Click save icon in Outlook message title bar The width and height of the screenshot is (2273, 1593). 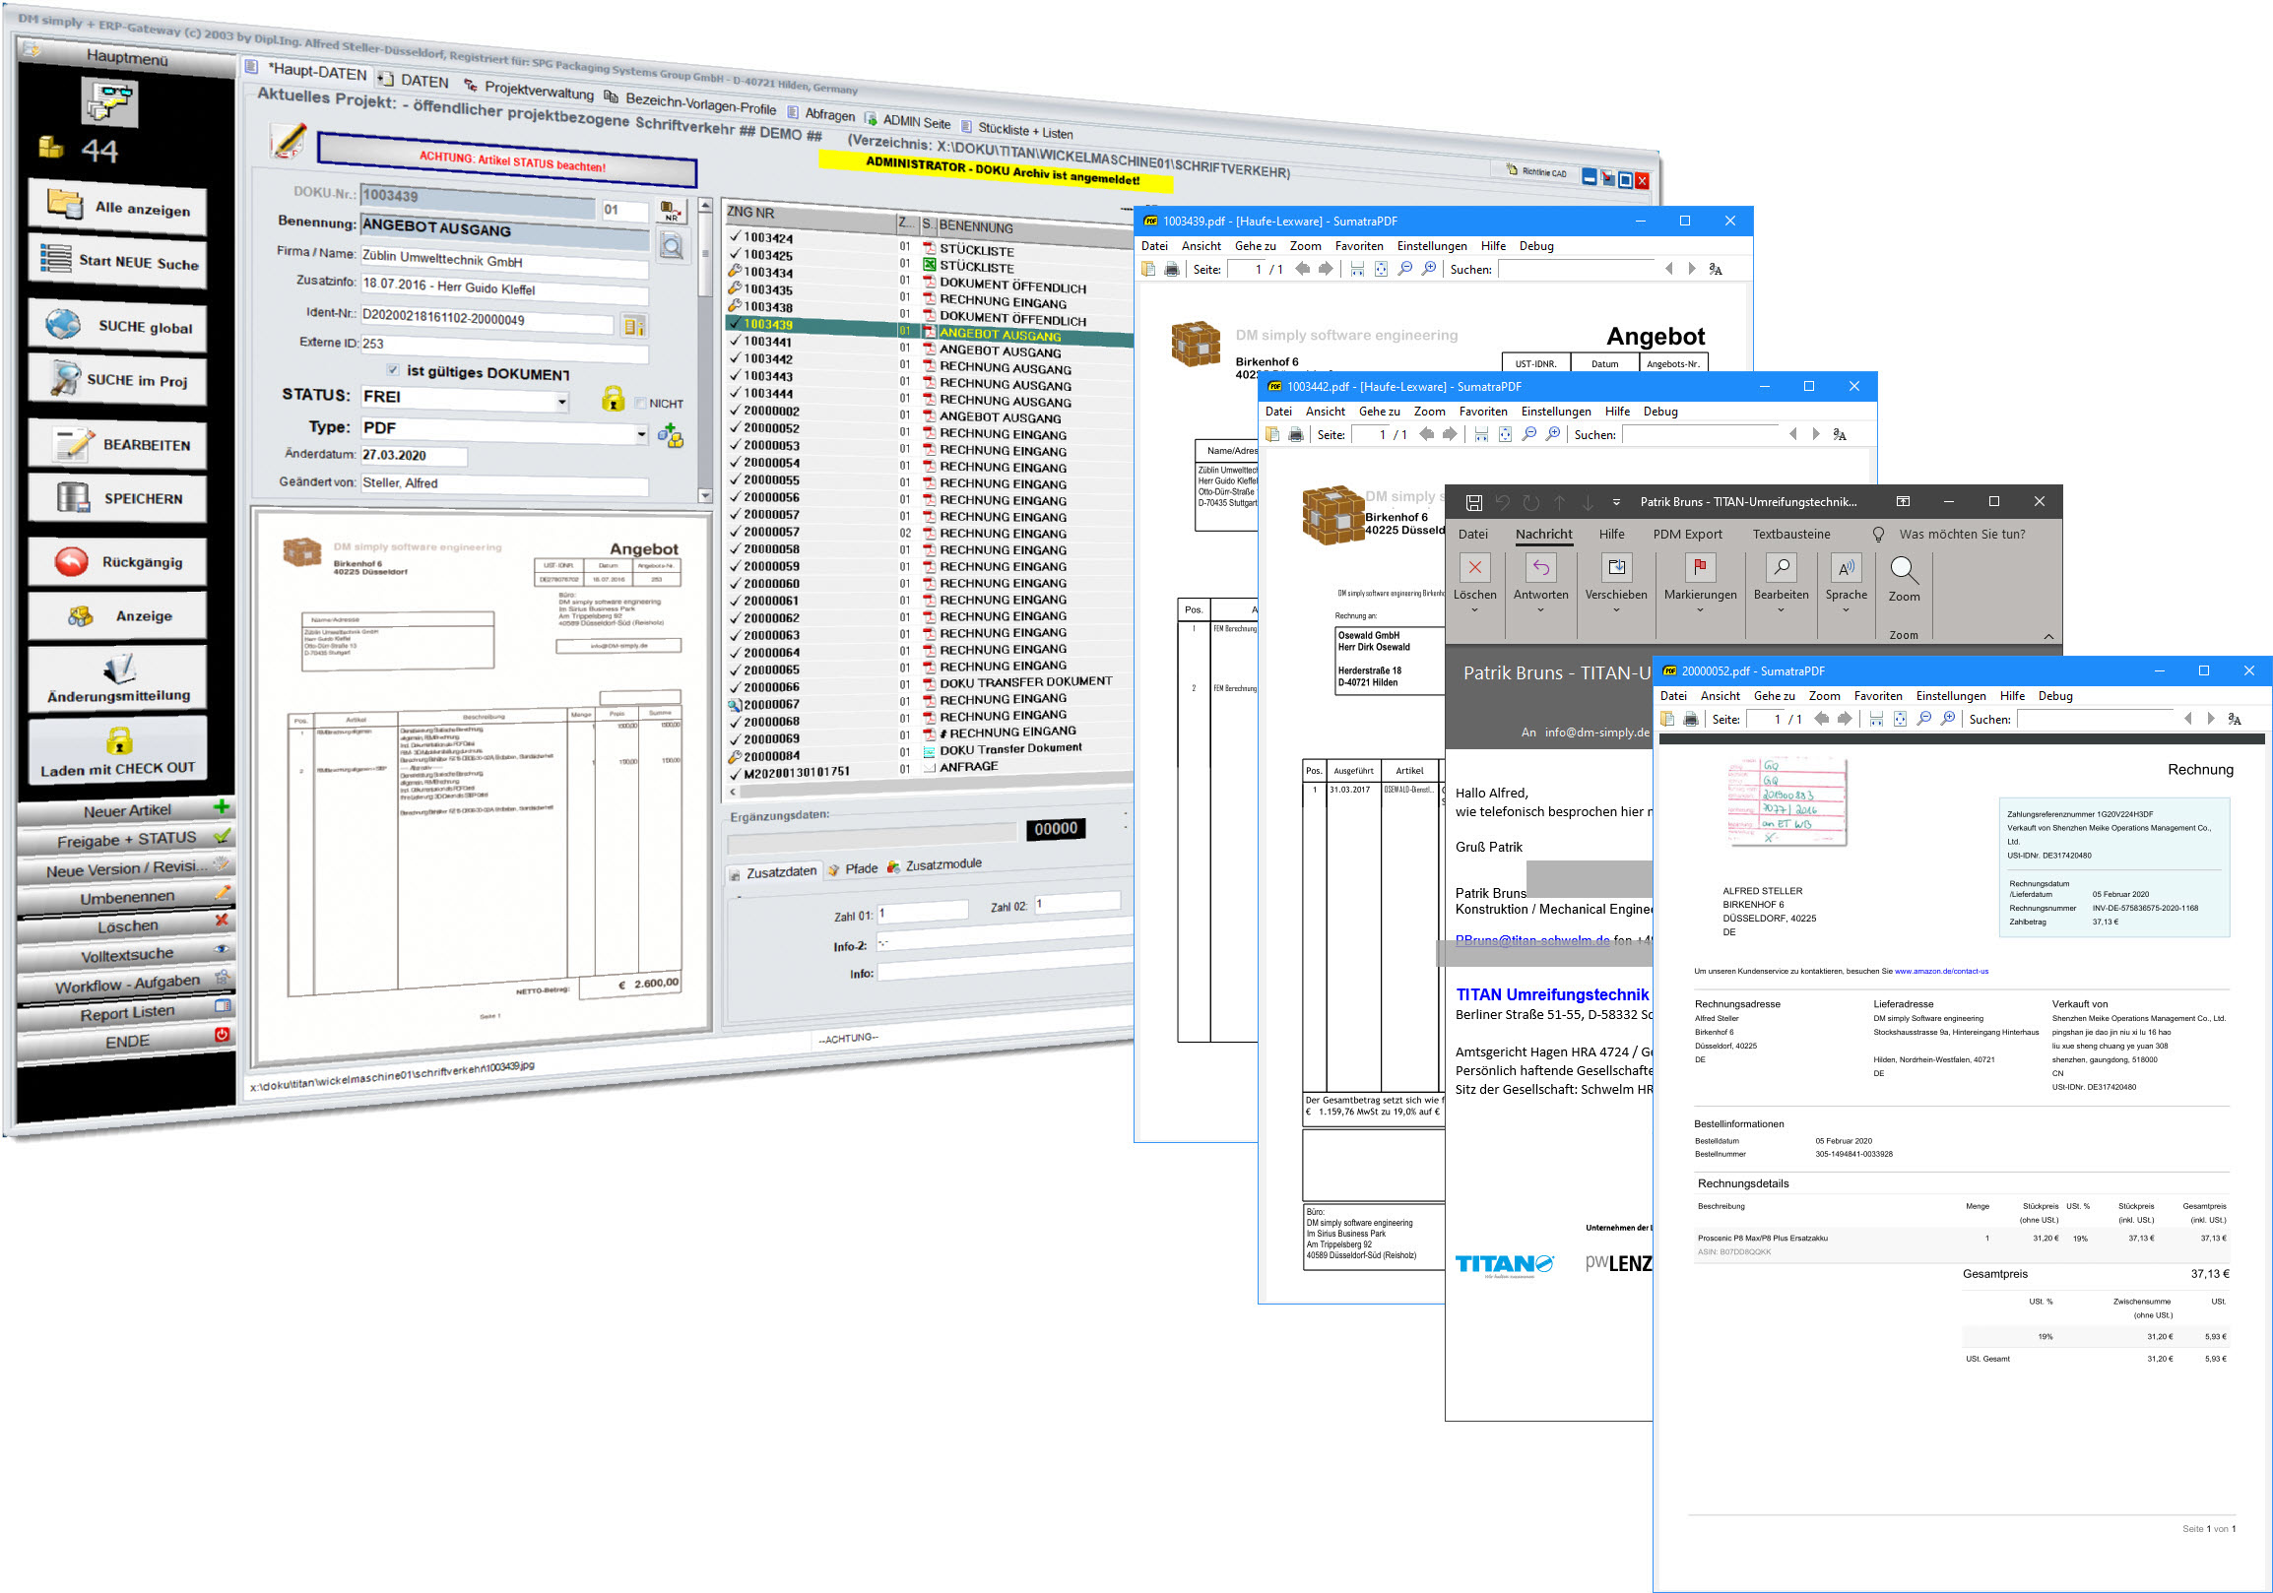pos(1473,503)
